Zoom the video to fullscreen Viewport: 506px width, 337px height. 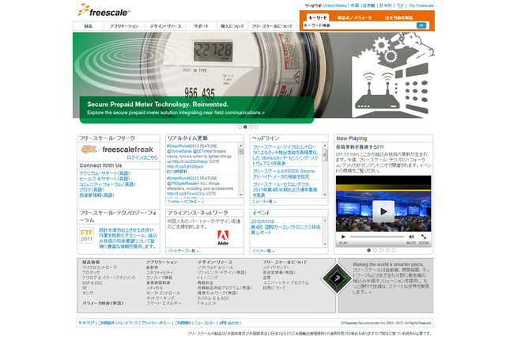tap(424, 237)
